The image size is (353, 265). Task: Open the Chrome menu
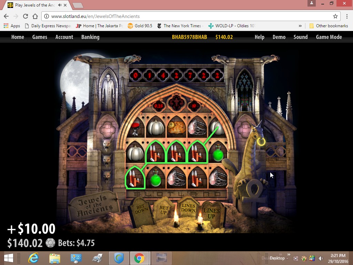click(x=347, y=16)
